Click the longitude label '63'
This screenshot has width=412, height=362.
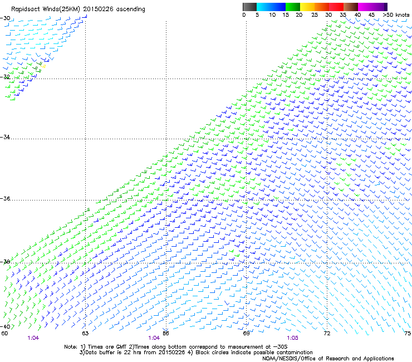click(85, 334)
